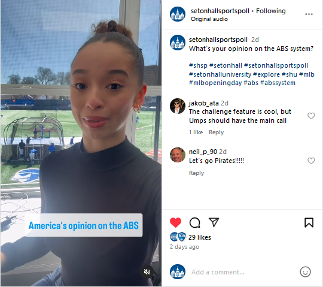Open setonhallsportspoll profile from header avatar

[x=178, y=14]
